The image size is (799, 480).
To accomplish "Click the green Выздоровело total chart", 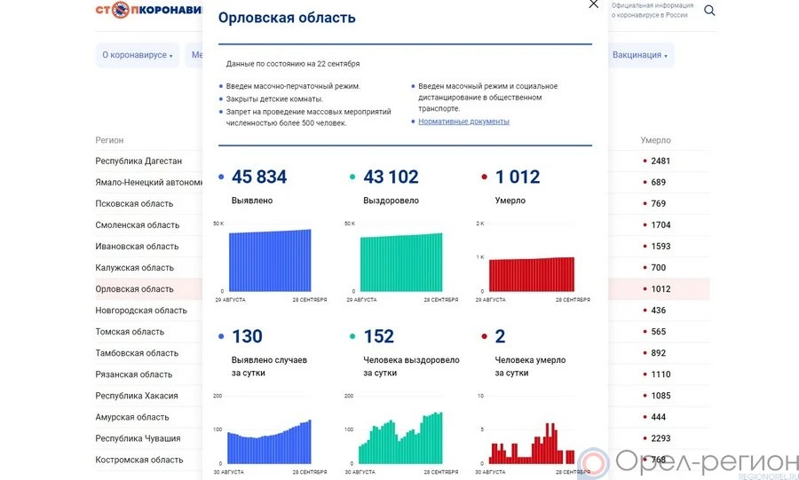I will tap(400, 262).
